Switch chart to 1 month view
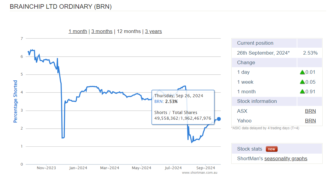Image resolution: width=331 pixels, height=177 pixels. (77, 31)
